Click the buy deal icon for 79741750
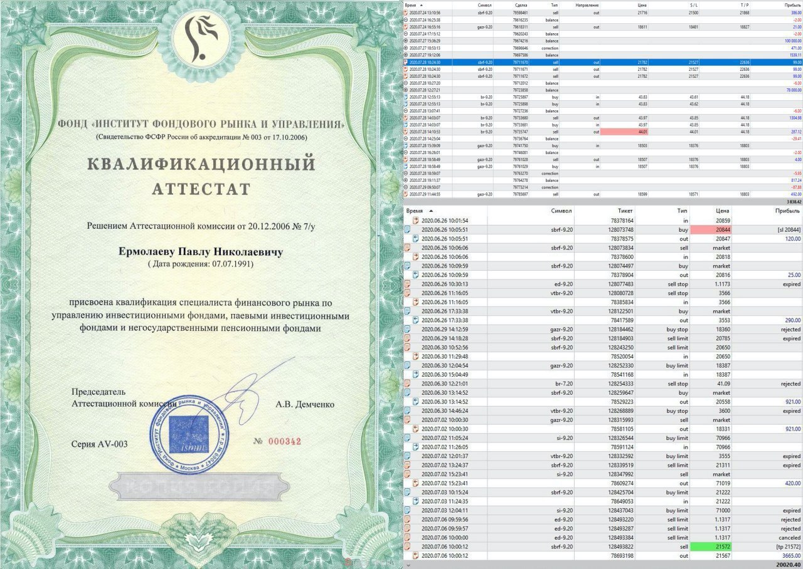 406,145
